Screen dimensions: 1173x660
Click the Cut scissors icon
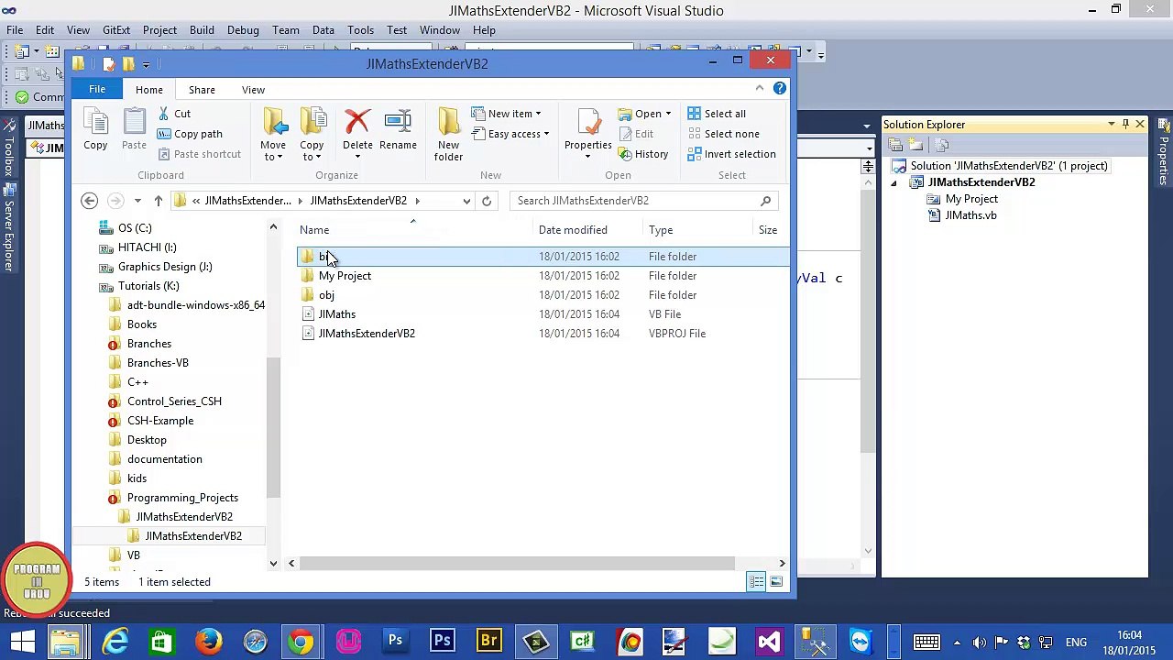[x=163, y=114]
